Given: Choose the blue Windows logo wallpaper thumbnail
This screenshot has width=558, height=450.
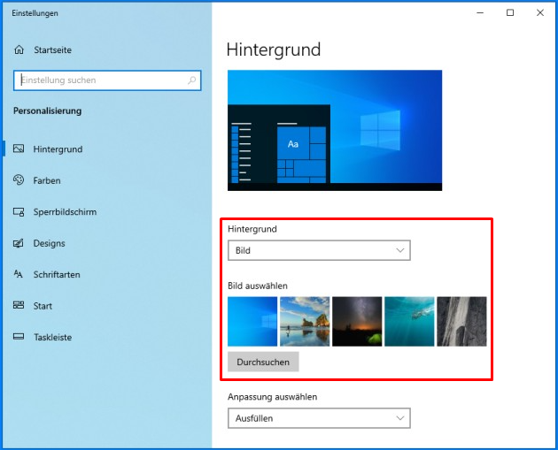Looking at the screenshot, I should click(x=252, y=322).
